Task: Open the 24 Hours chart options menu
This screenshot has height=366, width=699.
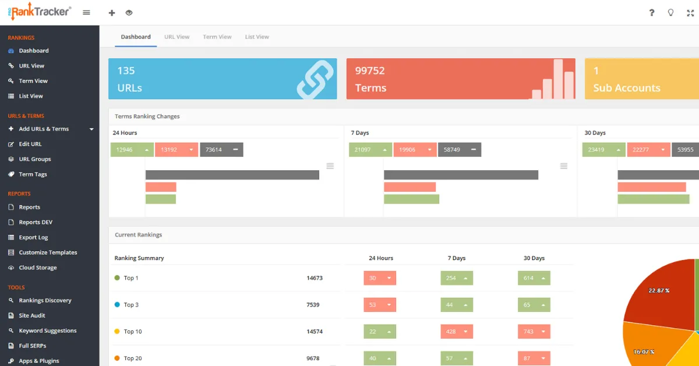Action: (x=330, y=166)
